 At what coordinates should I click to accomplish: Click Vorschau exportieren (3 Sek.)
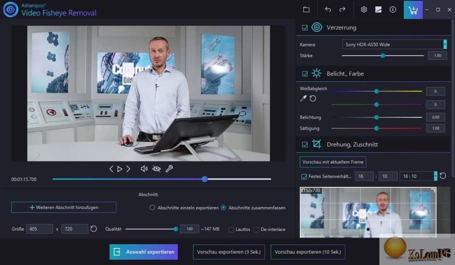pos(229,252)
